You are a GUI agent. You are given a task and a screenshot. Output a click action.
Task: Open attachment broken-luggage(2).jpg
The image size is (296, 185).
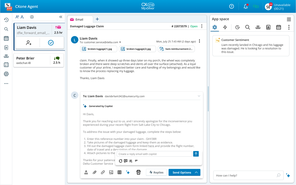pos(137,49)
